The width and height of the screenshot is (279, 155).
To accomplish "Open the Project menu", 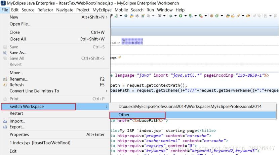I will (83, 10).
